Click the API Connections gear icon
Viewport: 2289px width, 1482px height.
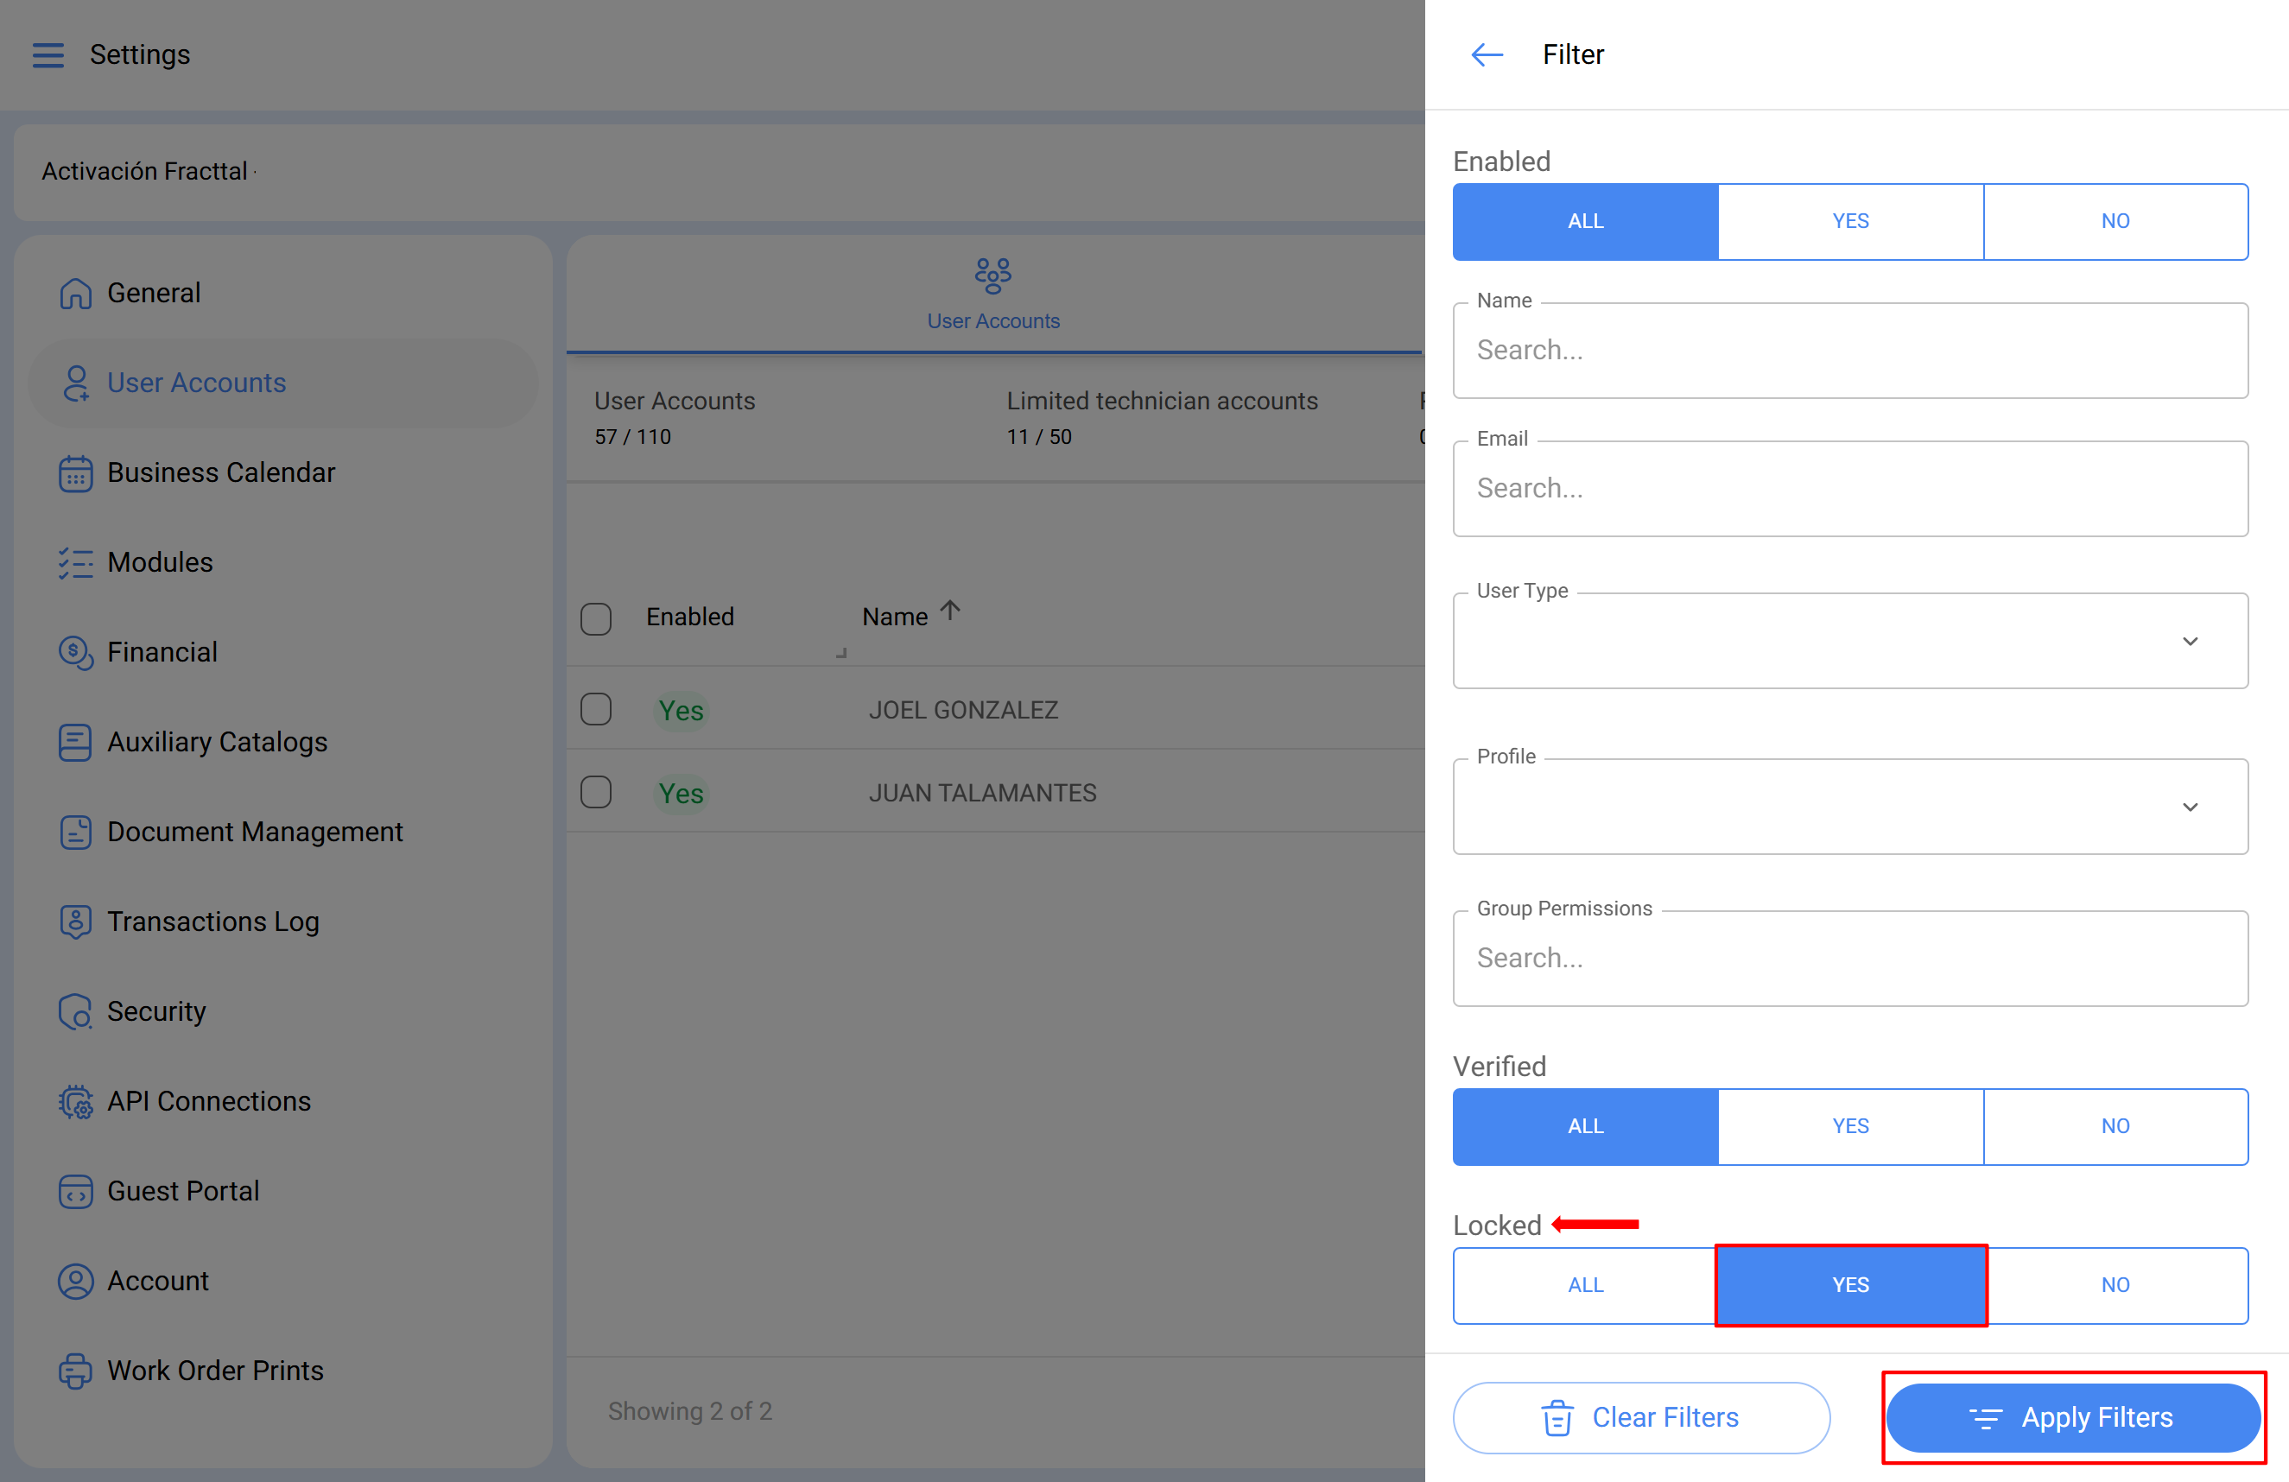75,1102
